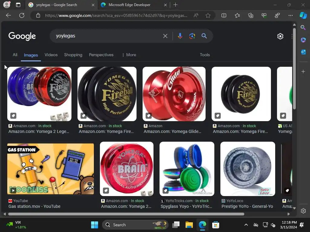The image size is (310, 232).
Task: Close the Microsoft Edge Developer tab
Action: [165, 5]
